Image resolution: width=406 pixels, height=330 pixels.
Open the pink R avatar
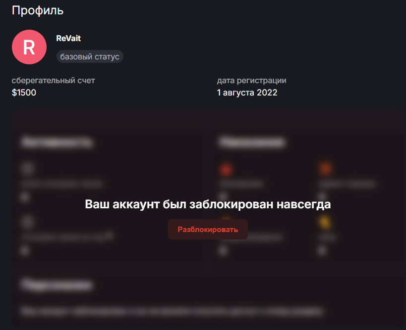(29, 47)
